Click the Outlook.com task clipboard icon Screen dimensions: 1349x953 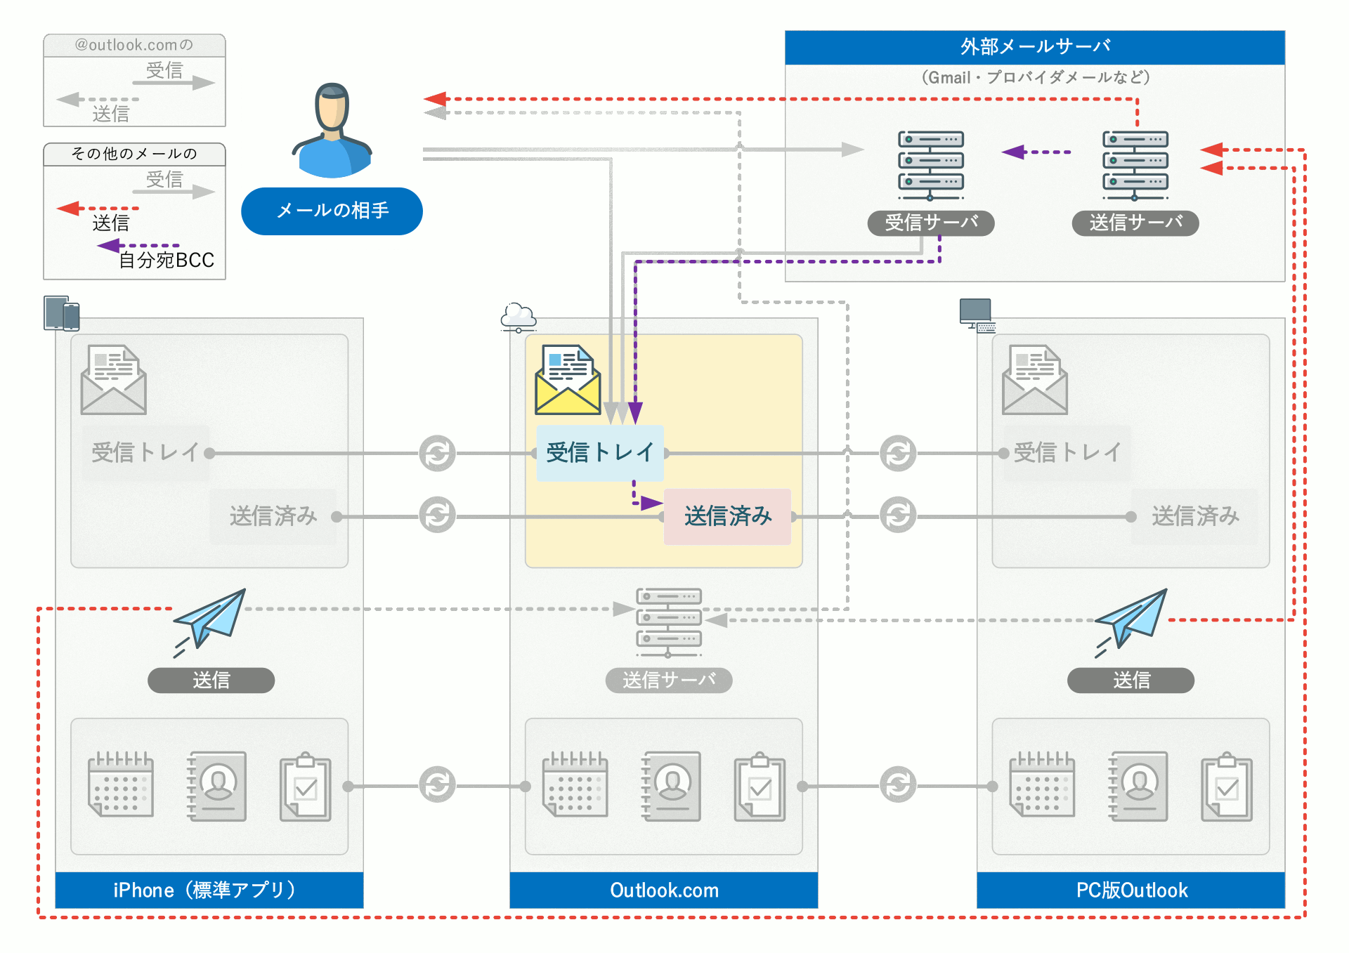(760, 787)
